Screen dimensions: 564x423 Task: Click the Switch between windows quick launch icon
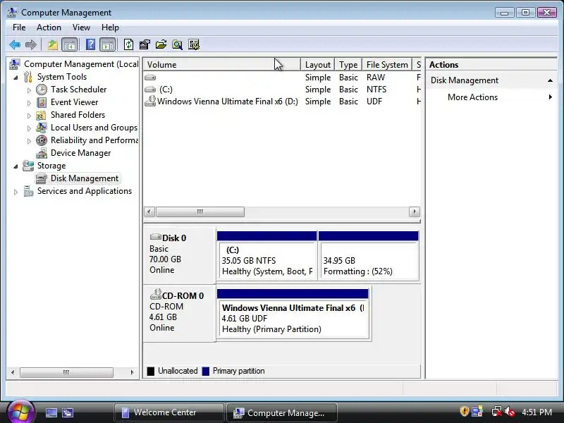point(67,412)
